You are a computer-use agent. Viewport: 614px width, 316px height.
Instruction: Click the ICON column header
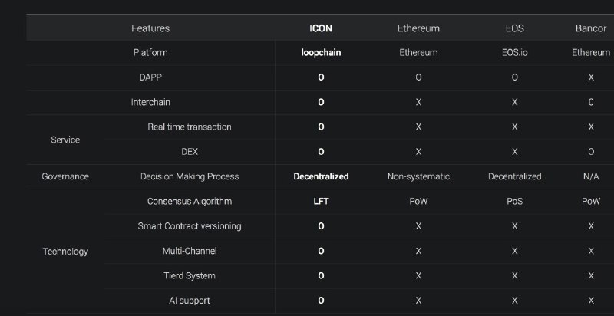coord(321,28)
